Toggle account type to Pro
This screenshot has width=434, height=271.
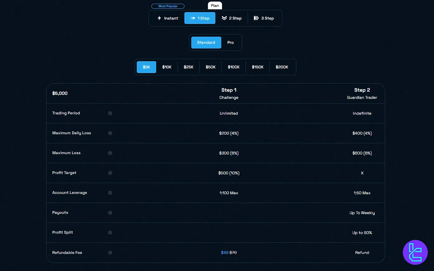230,43
